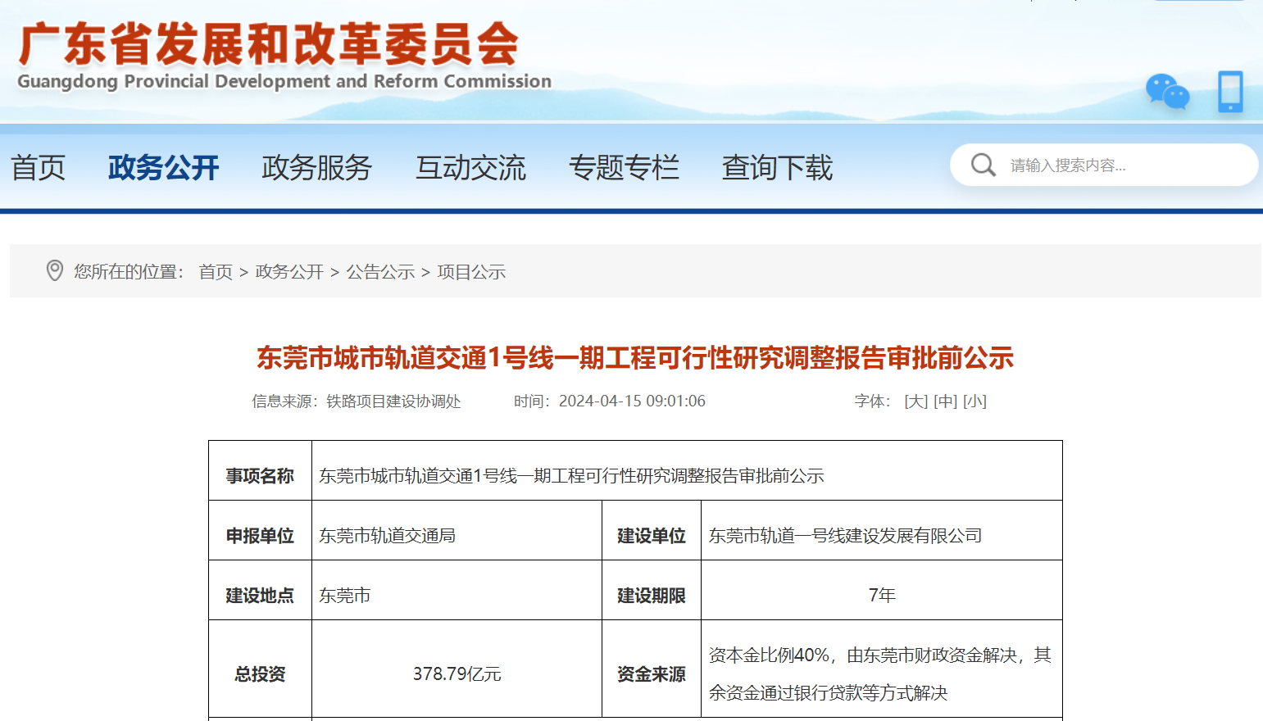Open the 首页 navigation menu item

38,168
